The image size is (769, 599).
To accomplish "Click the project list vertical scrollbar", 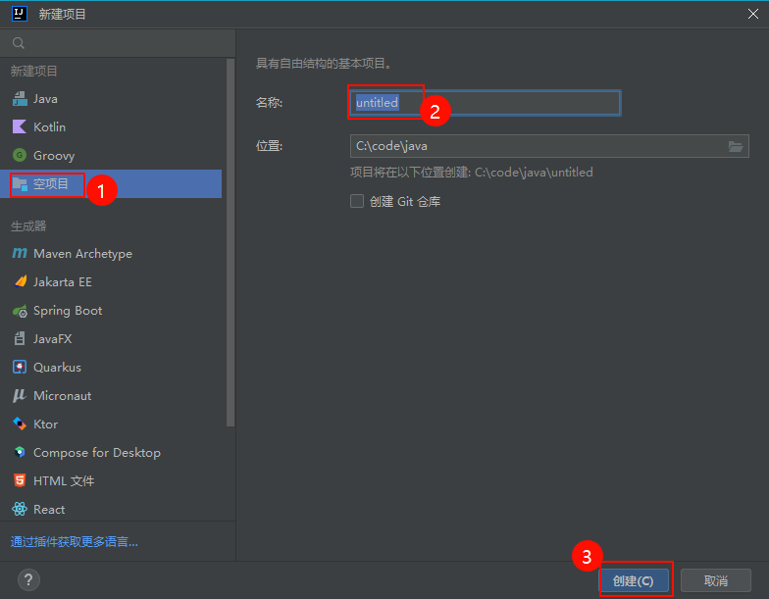I will (x=231, y=243).
